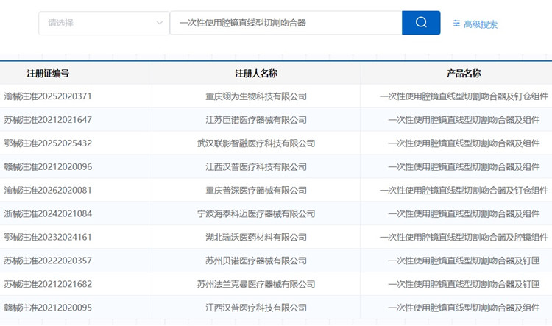The height and width of the screenshot is (326, 552).
Task: Select registration number 渝械注准20252020371
Action: click(x=48, y=96)
